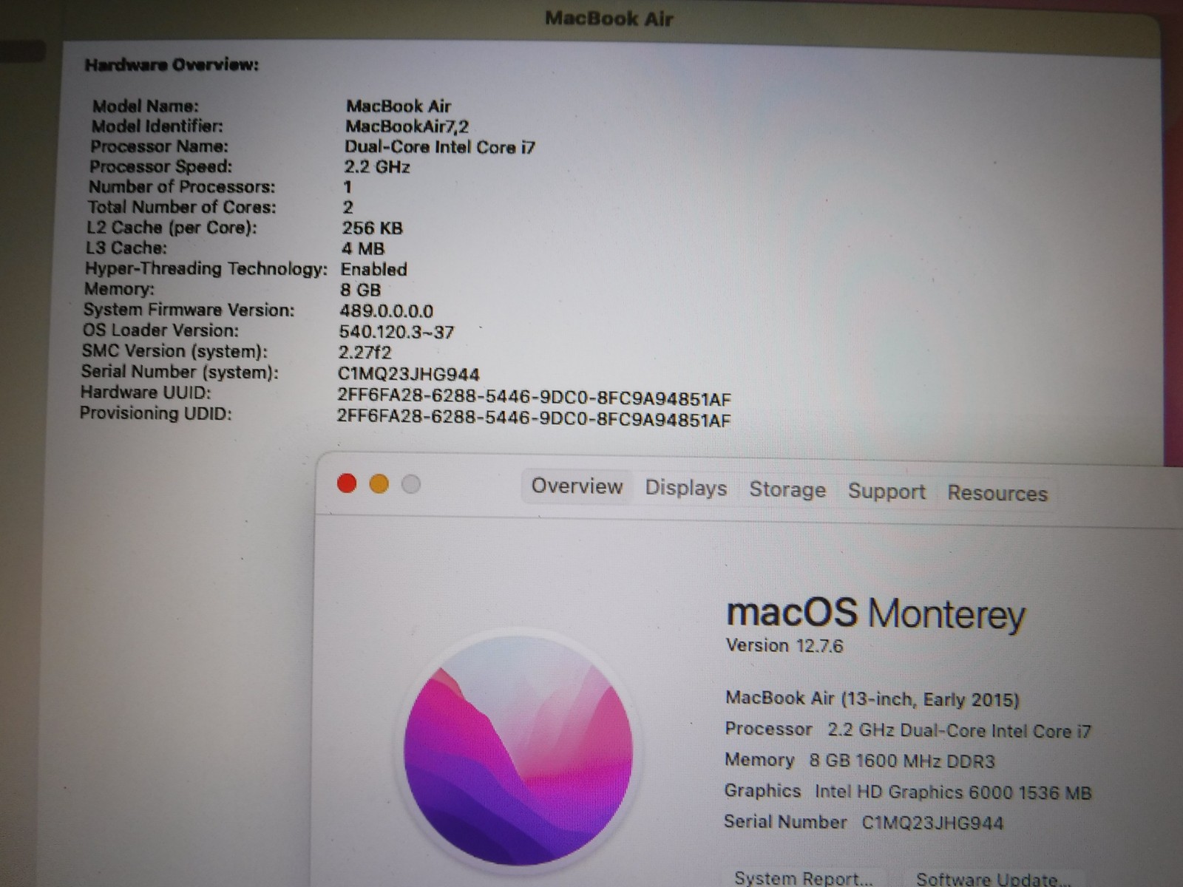Click the 8 GB 1600 MHz DDR3 line

click(x=860, y=761)
